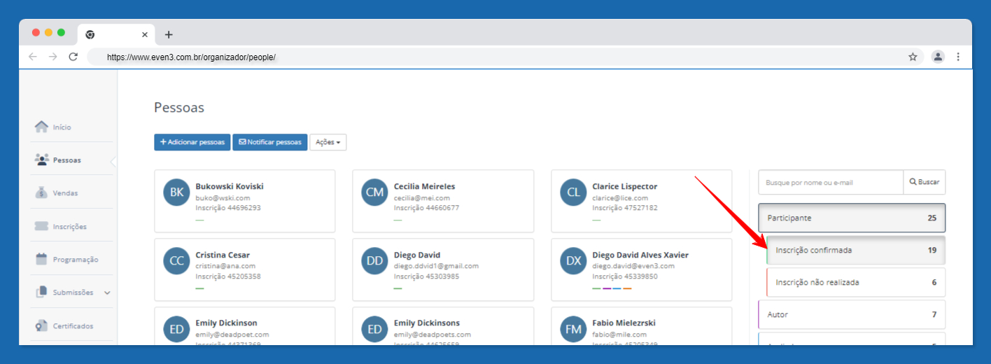Click the active browser tab
This screenshot has height=364, width=991.
coord(116,34)
